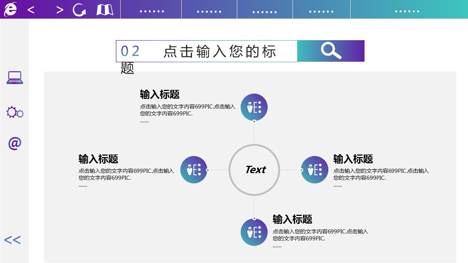
Task: Click the @ symbol in the sidebar
Action: click(x=15, y=143)
